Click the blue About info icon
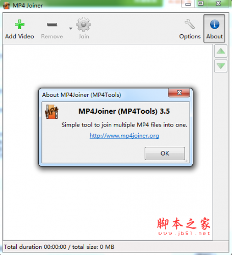The image size is (232, 255). pyautogui.click(x=215, y=24)
